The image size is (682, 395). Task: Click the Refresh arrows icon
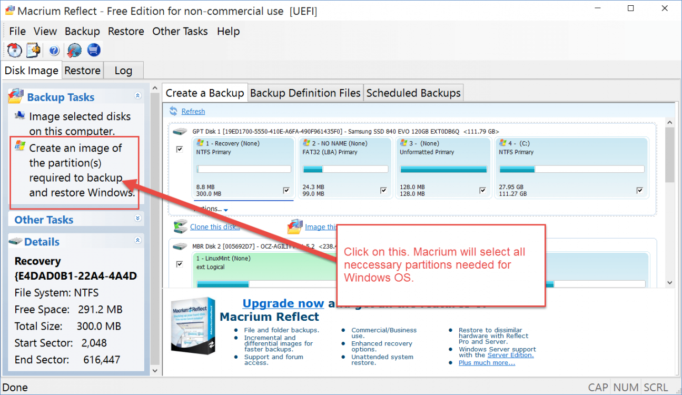[x=174, y=111]
